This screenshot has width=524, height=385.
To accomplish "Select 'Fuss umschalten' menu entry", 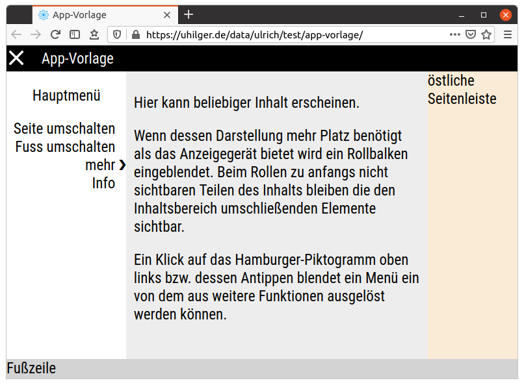I will (x=65, y=147).
